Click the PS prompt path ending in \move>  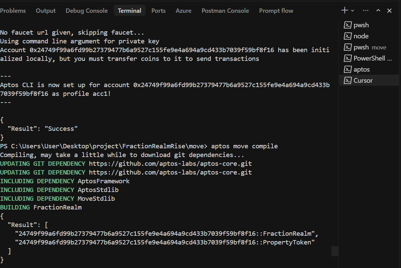[x=104, y=146]
